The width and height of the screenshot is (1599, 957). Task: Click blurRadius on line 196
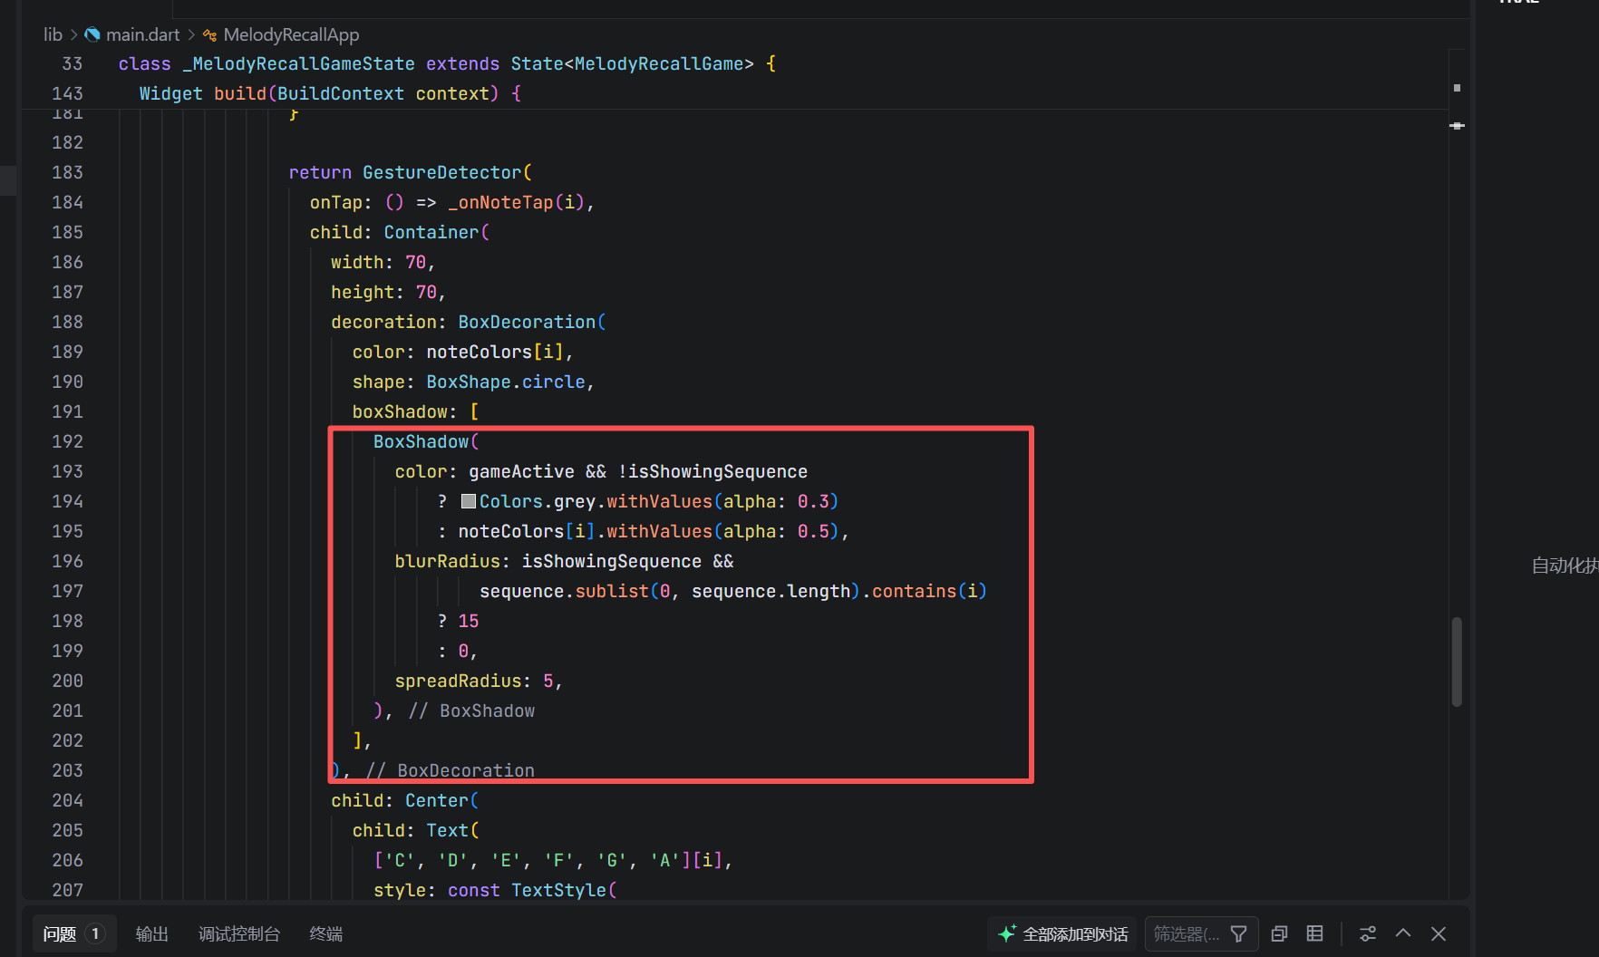click(x=447, y=561)
